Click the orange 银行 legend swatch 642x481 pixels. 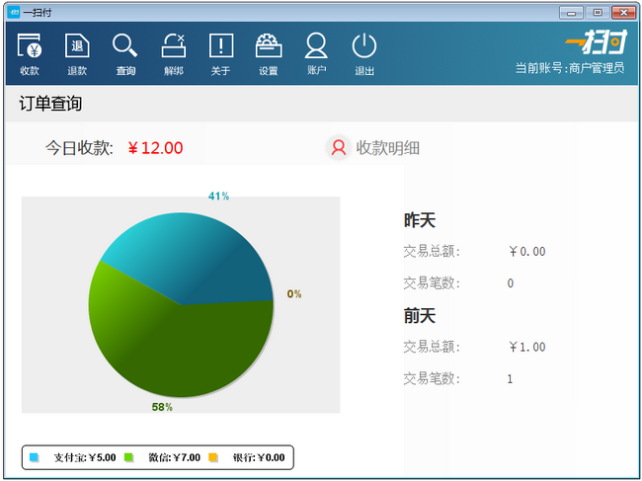[213, 457]
